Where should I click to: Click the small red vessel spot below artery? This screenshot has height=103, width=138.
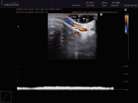click(x=77, y=33)
